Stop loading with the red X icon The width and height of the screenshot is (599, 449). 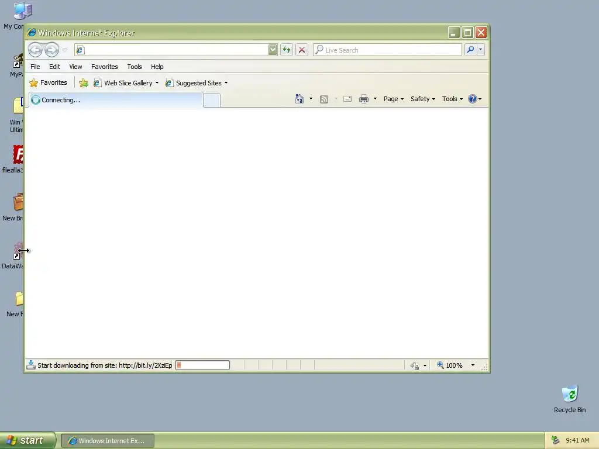tap(302, 50)
